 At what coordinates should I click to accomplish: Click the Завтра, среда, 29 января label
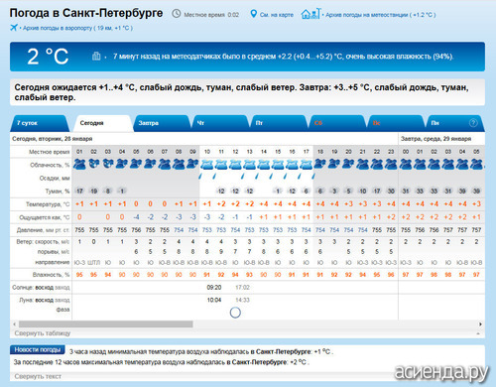[435, 139]
